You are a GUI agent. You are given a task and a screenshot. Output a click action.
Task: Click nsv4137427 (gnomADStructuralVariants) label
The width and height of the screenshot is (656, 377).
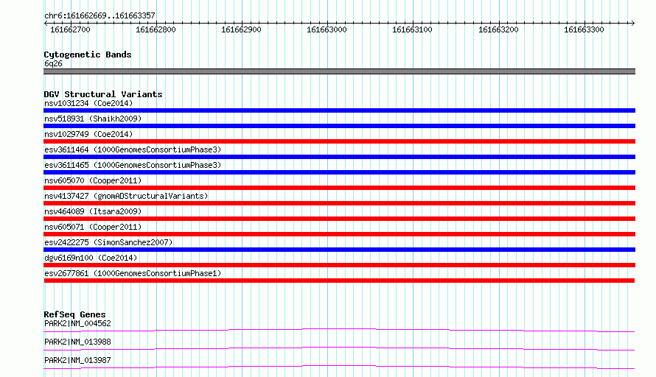126,196
